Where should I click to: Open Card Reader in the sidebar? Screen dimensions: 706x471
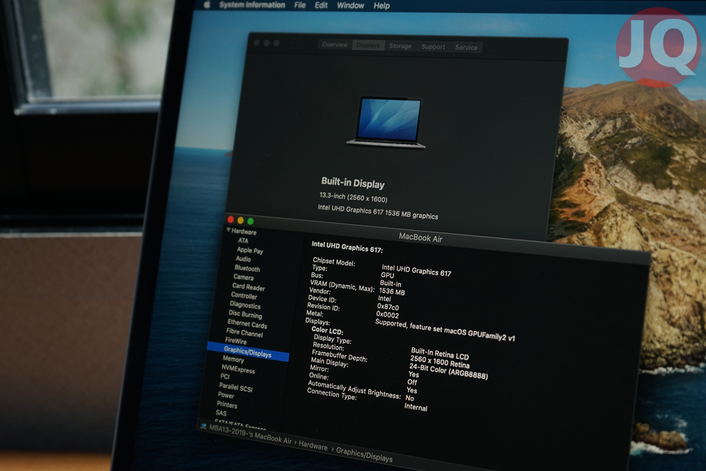pos(248,287)
